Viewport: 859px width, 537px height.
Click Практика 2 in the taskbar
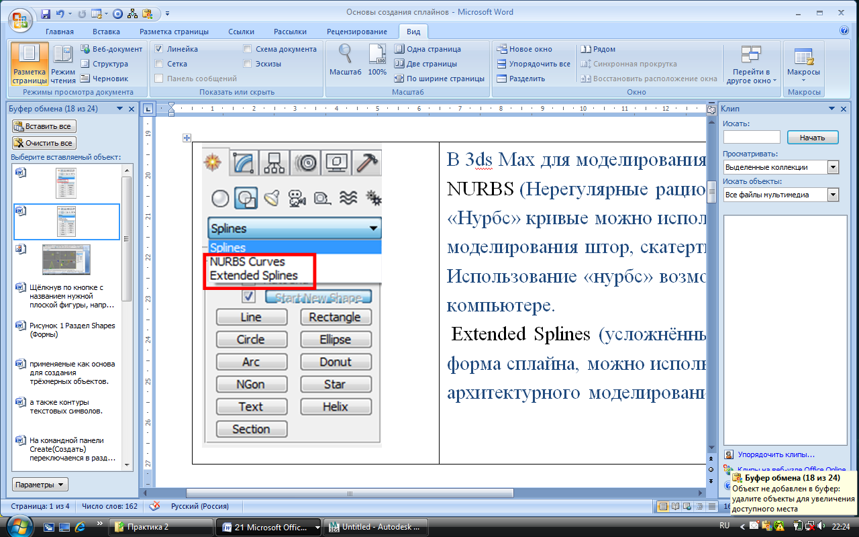coord(160,527)
